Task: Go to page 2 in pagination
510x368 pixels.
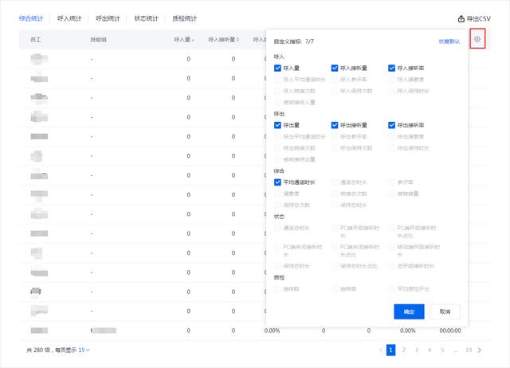Action: (x=404, y=350)
